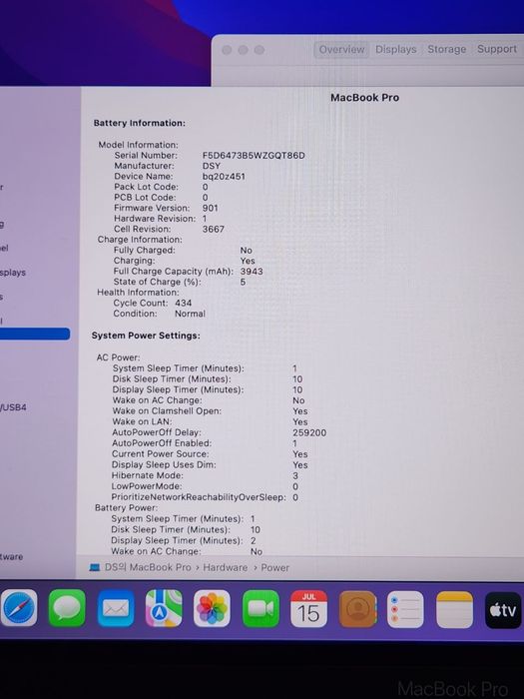Click DS의 MacBook Pro in path bar
This screenshot has width=524, height=699.
coord(148,567)
